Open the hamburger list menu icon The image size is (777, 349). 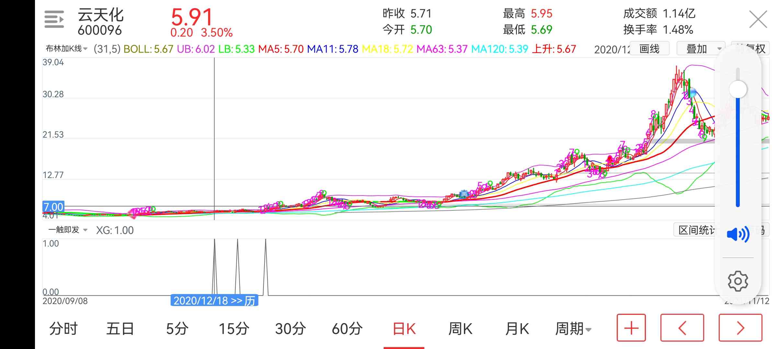point(54,19)
